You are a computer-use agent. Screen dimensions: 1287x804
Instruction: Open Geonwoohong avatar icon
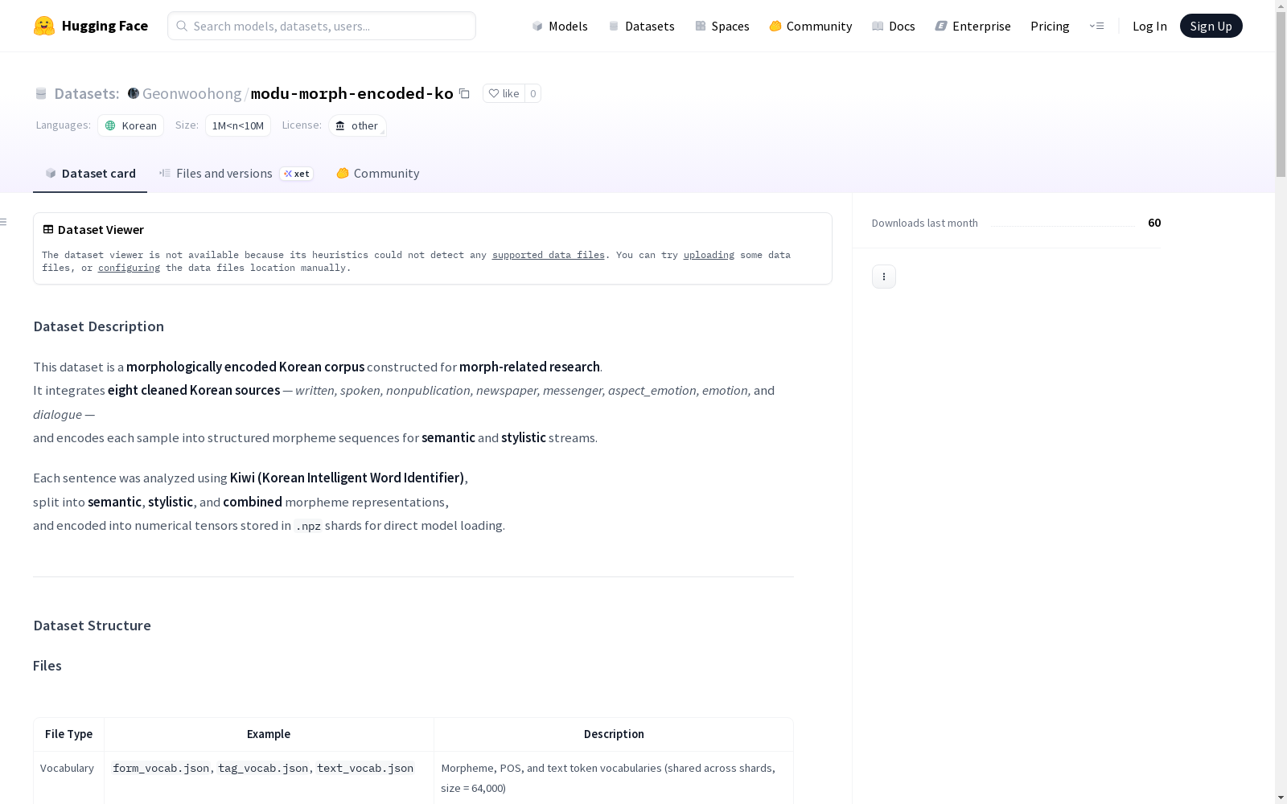pyautogui.click(x=134, y=93)
